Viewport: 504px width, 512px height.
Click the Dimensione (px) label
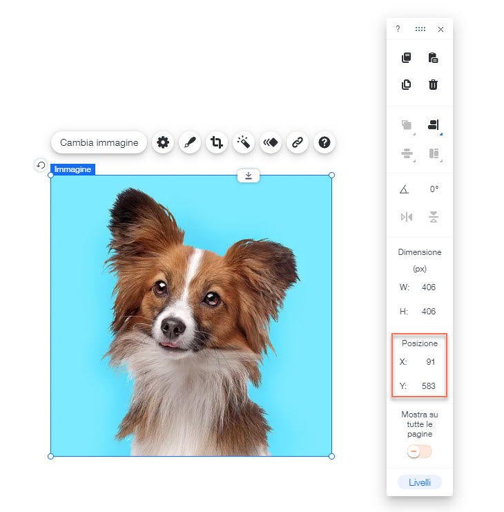[x=420, y=260]
